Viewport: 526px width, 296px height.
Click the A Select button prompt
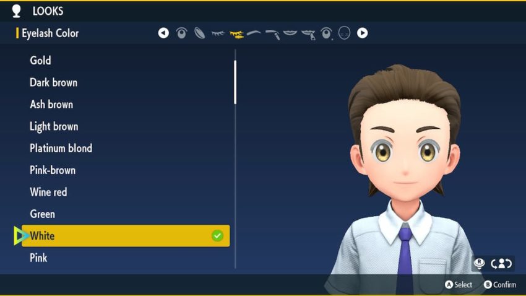click(459, 285)
